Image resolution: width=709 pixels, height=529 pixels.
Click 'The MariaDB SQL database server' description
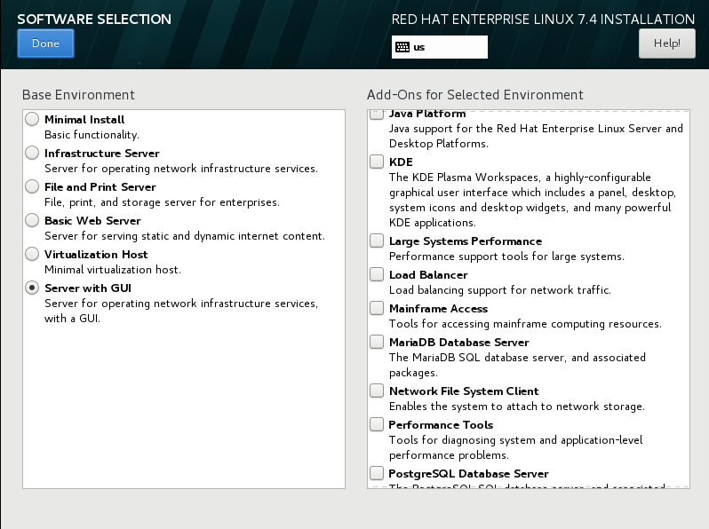(x=518, y=365)
